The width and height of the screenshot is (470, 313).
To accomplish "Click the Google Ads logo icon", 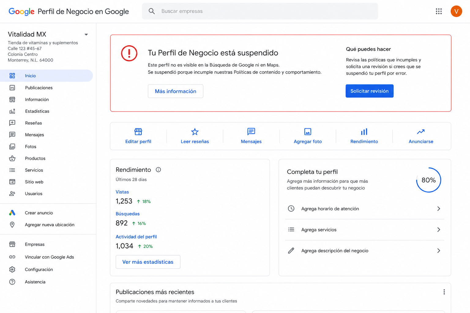I will (12, 213).
